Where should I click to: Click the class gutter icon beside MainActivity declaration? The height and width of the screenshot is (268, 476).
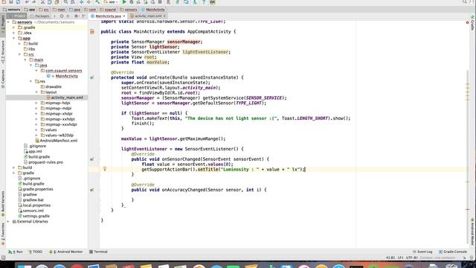tap(92, 31)
